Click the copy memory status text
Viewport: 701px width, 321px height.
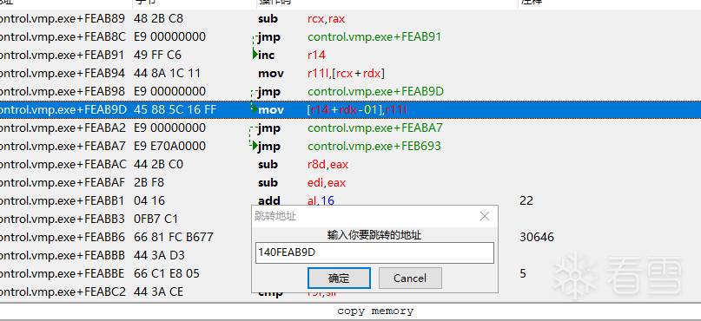click(x=375, y=311)
